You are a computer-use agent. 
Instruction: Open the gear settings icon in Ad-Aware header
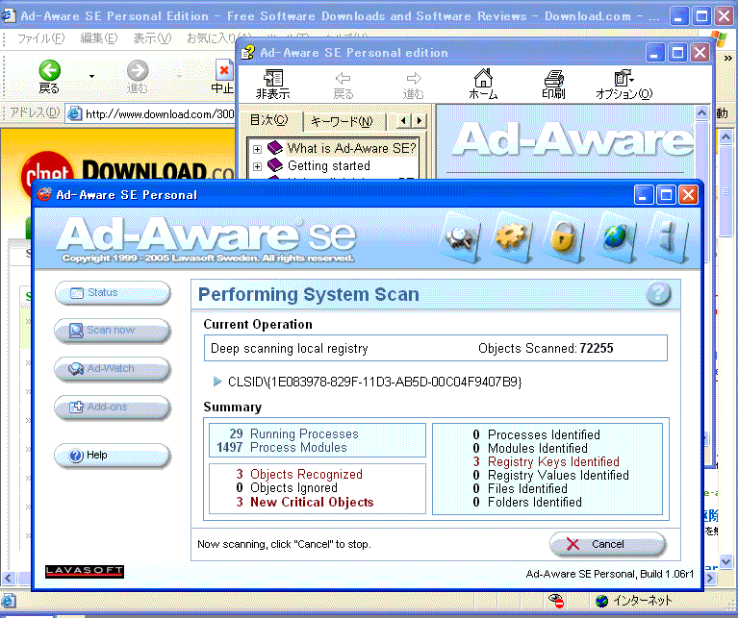click(512, 237)
